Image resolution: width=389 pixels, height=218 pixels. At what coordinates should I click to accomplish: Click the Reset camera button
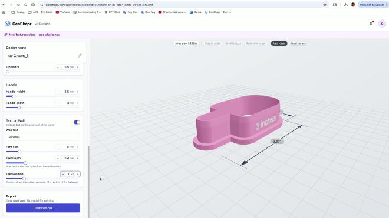coord(298,43)
